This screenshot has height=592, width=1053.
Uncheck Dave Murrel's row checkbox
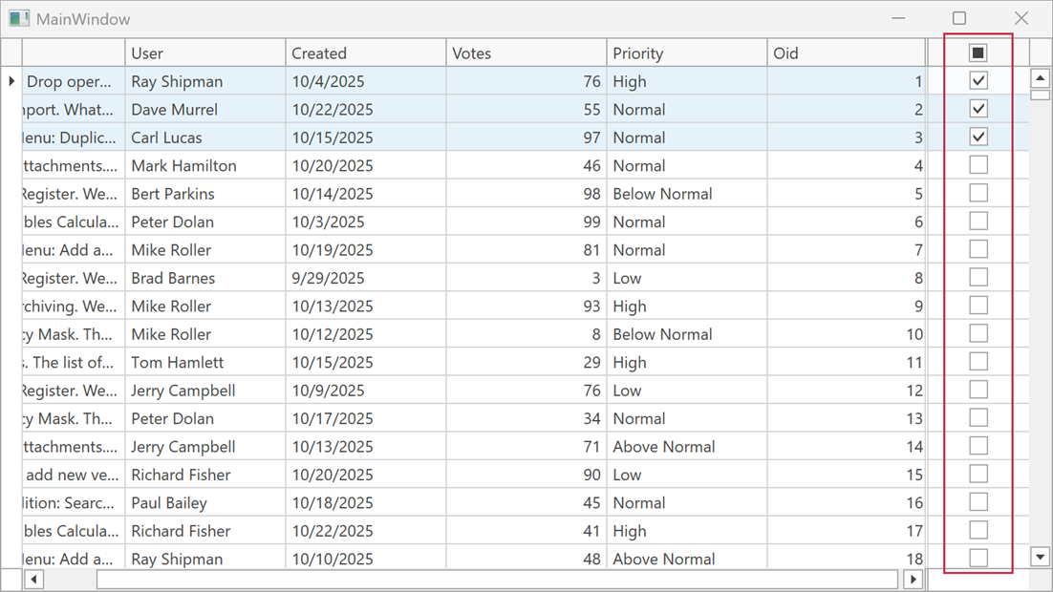(978, 108)
